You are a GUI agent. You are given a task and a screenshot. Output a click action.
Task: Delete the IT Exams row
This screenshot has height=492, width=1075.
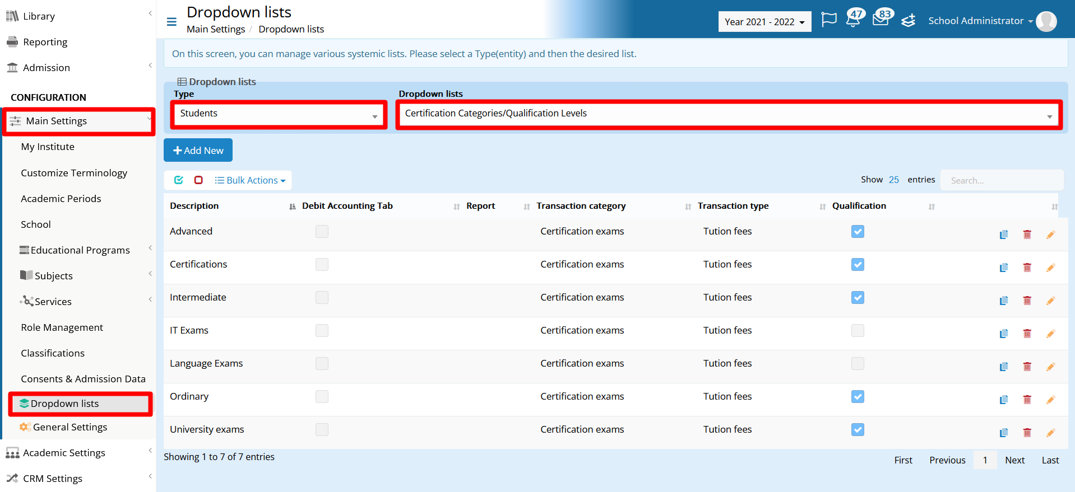coord(1027,334)
